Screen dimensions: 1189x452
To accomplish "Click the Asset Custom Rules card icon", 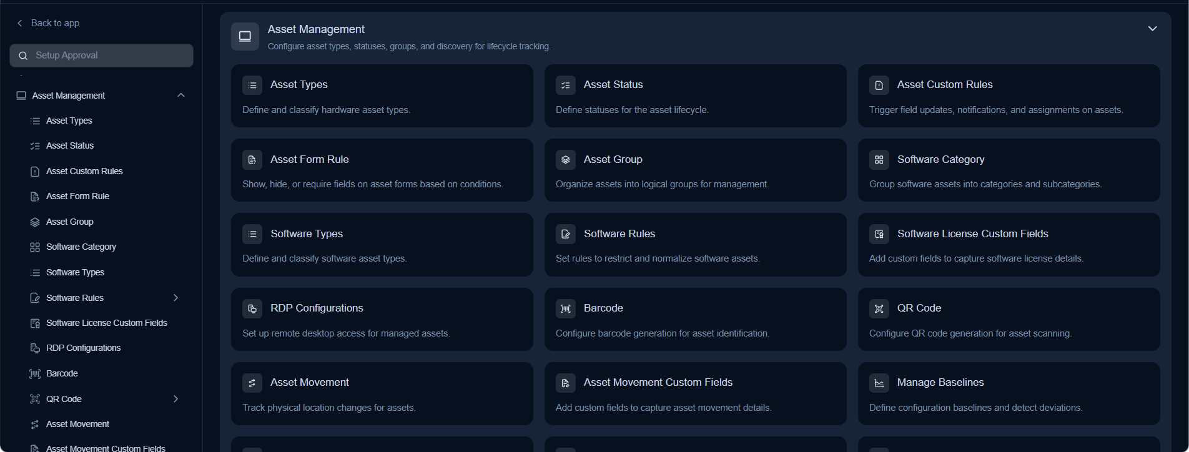I will [879, 85].
